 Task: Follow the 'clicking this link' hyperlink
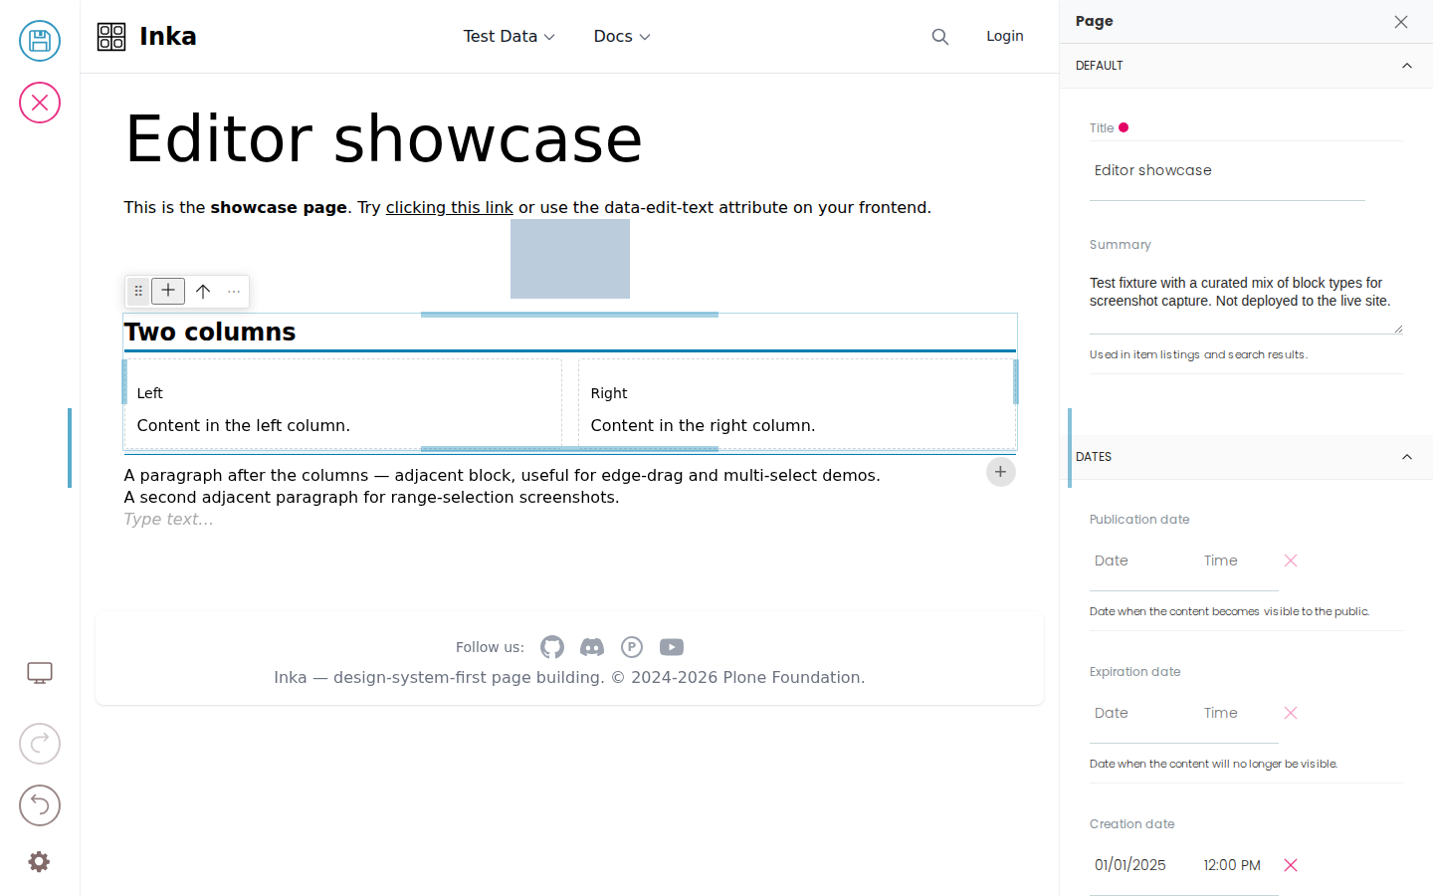[x=449, y=207]
